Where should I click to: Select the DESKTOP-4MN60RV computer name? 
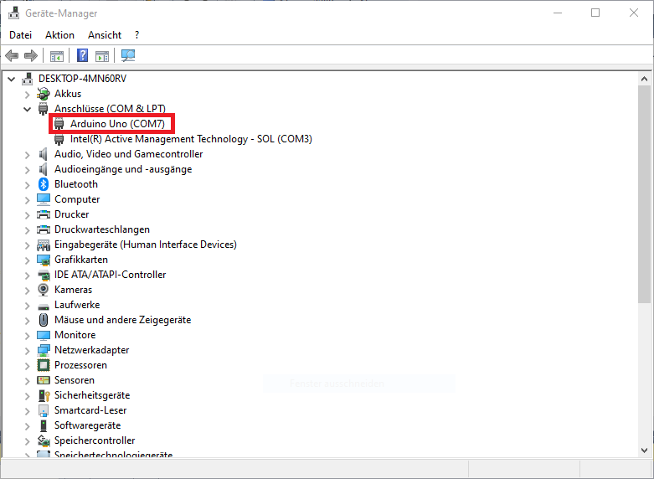coord(82,79)
